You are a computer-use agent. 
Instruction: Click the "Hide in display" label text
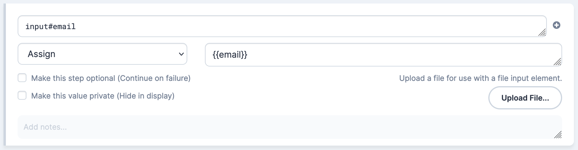click(x=146, y=96)
